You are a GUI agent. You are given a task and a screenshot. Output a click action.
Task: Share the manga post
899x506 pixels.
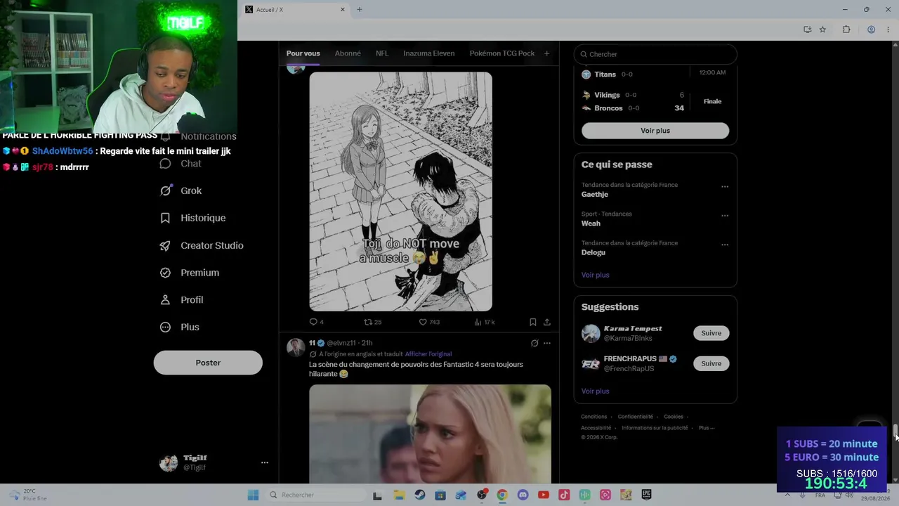pos(547,322)
